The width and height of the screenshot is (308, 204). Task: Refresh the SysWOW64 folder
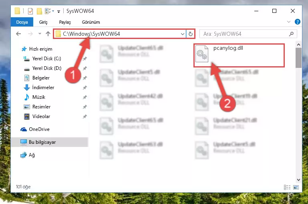coord(190,34)
